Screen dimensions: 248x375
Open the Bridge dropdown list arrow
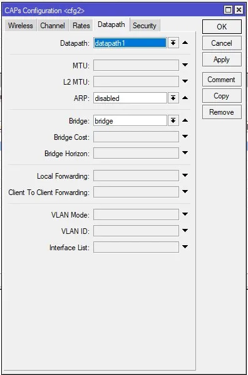coord(173,120)
